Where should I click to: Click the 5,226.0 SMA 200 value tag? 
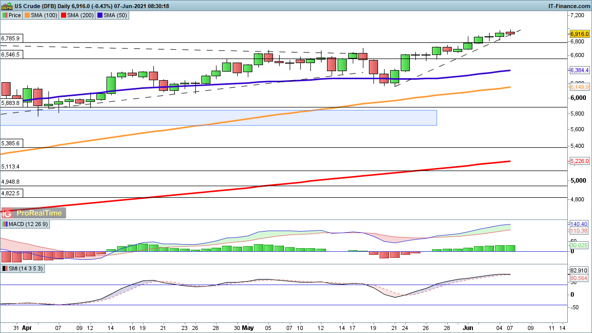pyautogui.click(x=579, y=161)
